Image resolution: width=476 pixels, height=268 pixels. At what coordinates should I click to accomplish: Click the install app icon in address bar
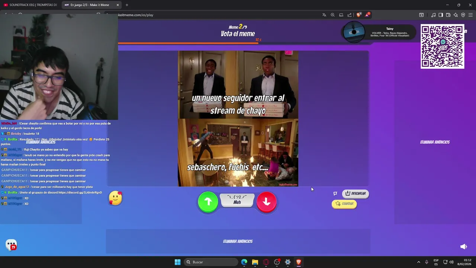point(341,15)
